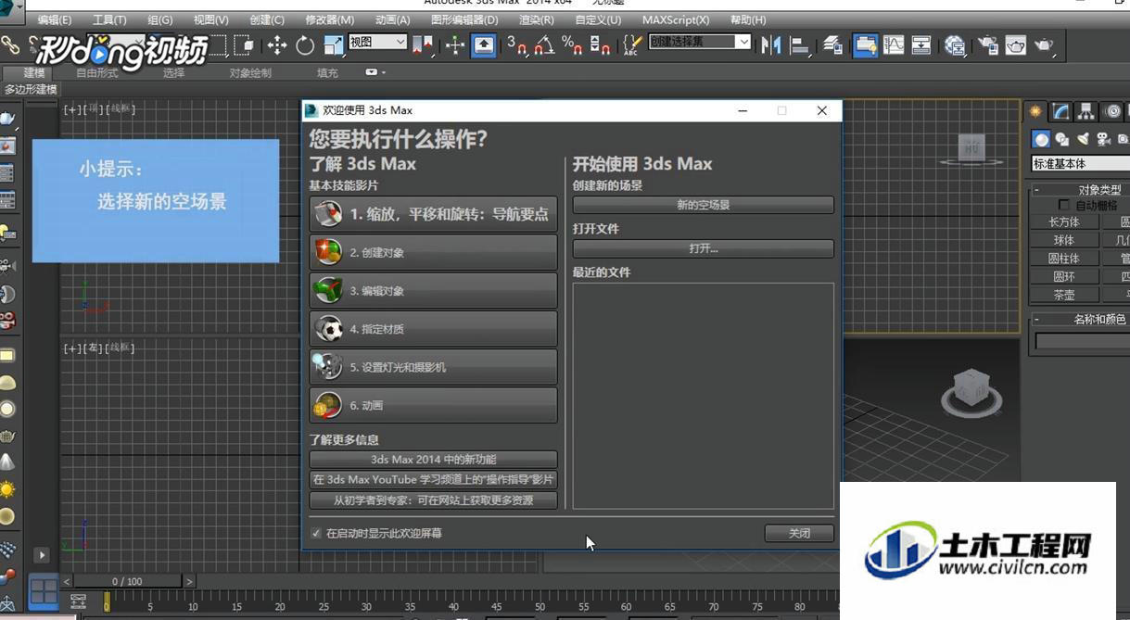This screenshot has height=620, width=1130.
Task: Click the Align tool icon
Action: (x=800, y=44)
